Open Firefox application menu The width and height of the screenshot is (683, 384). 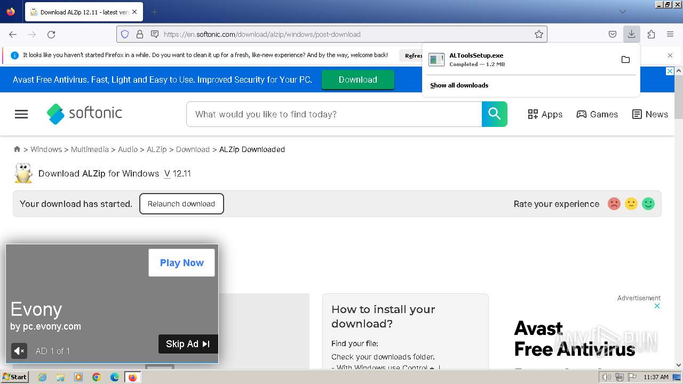click(670, 34)
